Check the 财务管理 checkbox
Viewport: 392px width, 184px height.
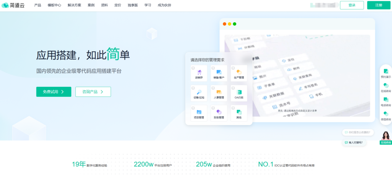click(x=213, y=108)
